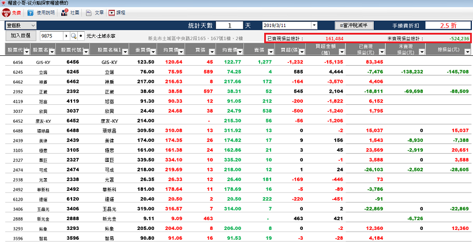Click 穩懋 total profit 20,651
The width and height of the screenshot is (473, 242).
(x=460, y=150)
